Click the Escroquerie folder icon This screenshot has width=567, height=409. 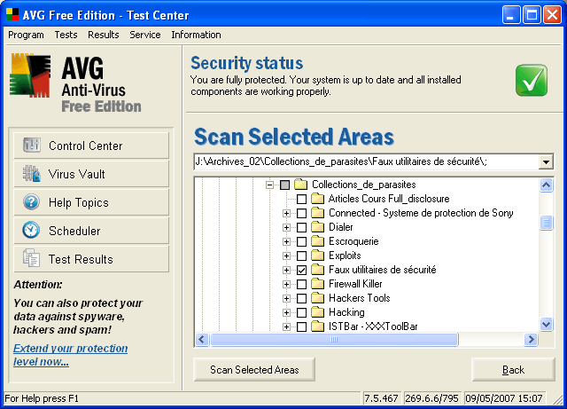[x=317, y=241]
